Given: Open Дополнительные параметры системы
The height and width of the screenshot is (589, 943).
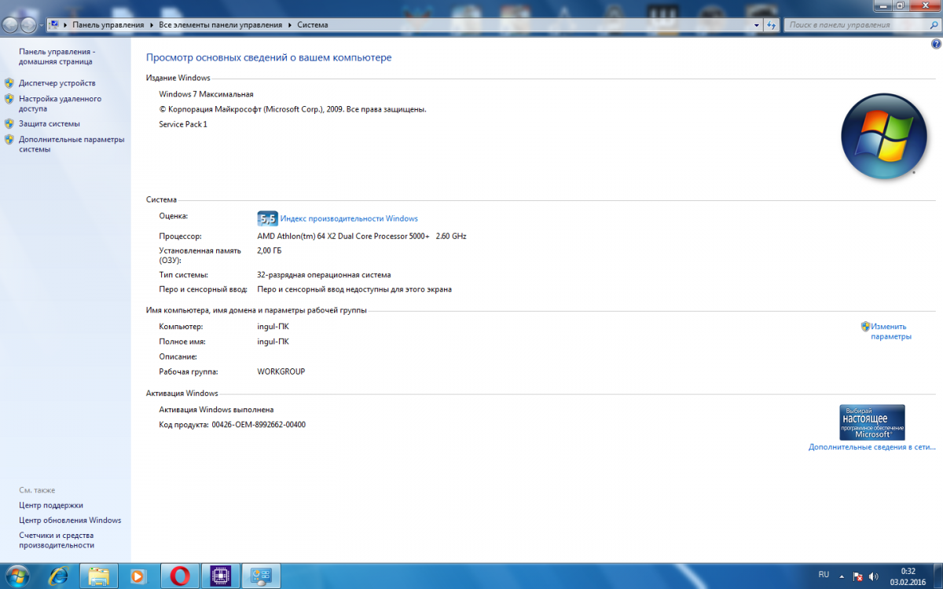Looking at the screenshot, I should click(72, 145).
